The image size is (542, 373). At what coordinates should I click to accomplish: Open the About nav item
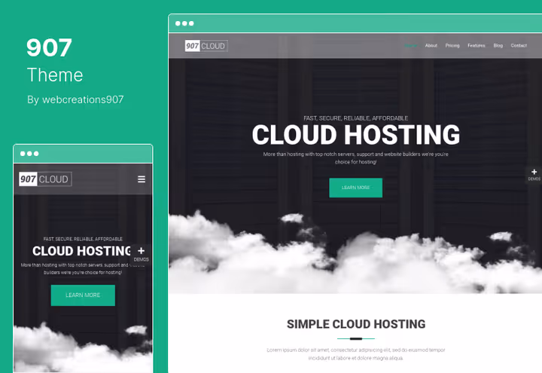[431, 46]
